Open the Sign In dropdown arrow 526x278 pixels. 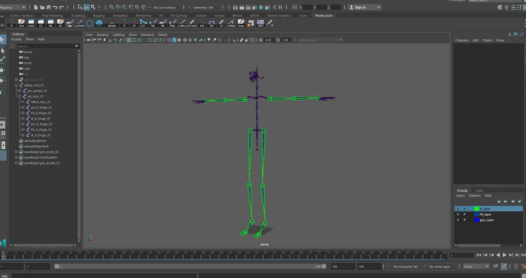(379, 7)
